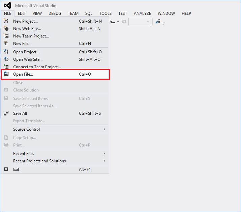Open the TEAM menu
The width and height of the screenshot is (241, 212).
[x=73, y=14]
